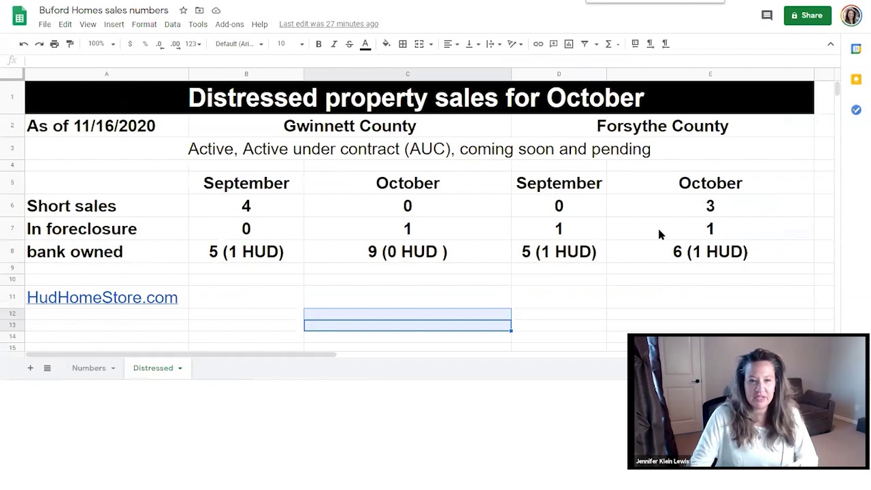Open the View menu
Screen dimensions: 871x490
click(88, 24)
